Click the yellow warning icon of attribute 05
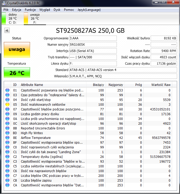 (7, 104)
